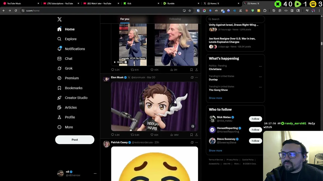
Task: Share the video post with 2M views
Action: pyautogui.click(x=197, y=70)
